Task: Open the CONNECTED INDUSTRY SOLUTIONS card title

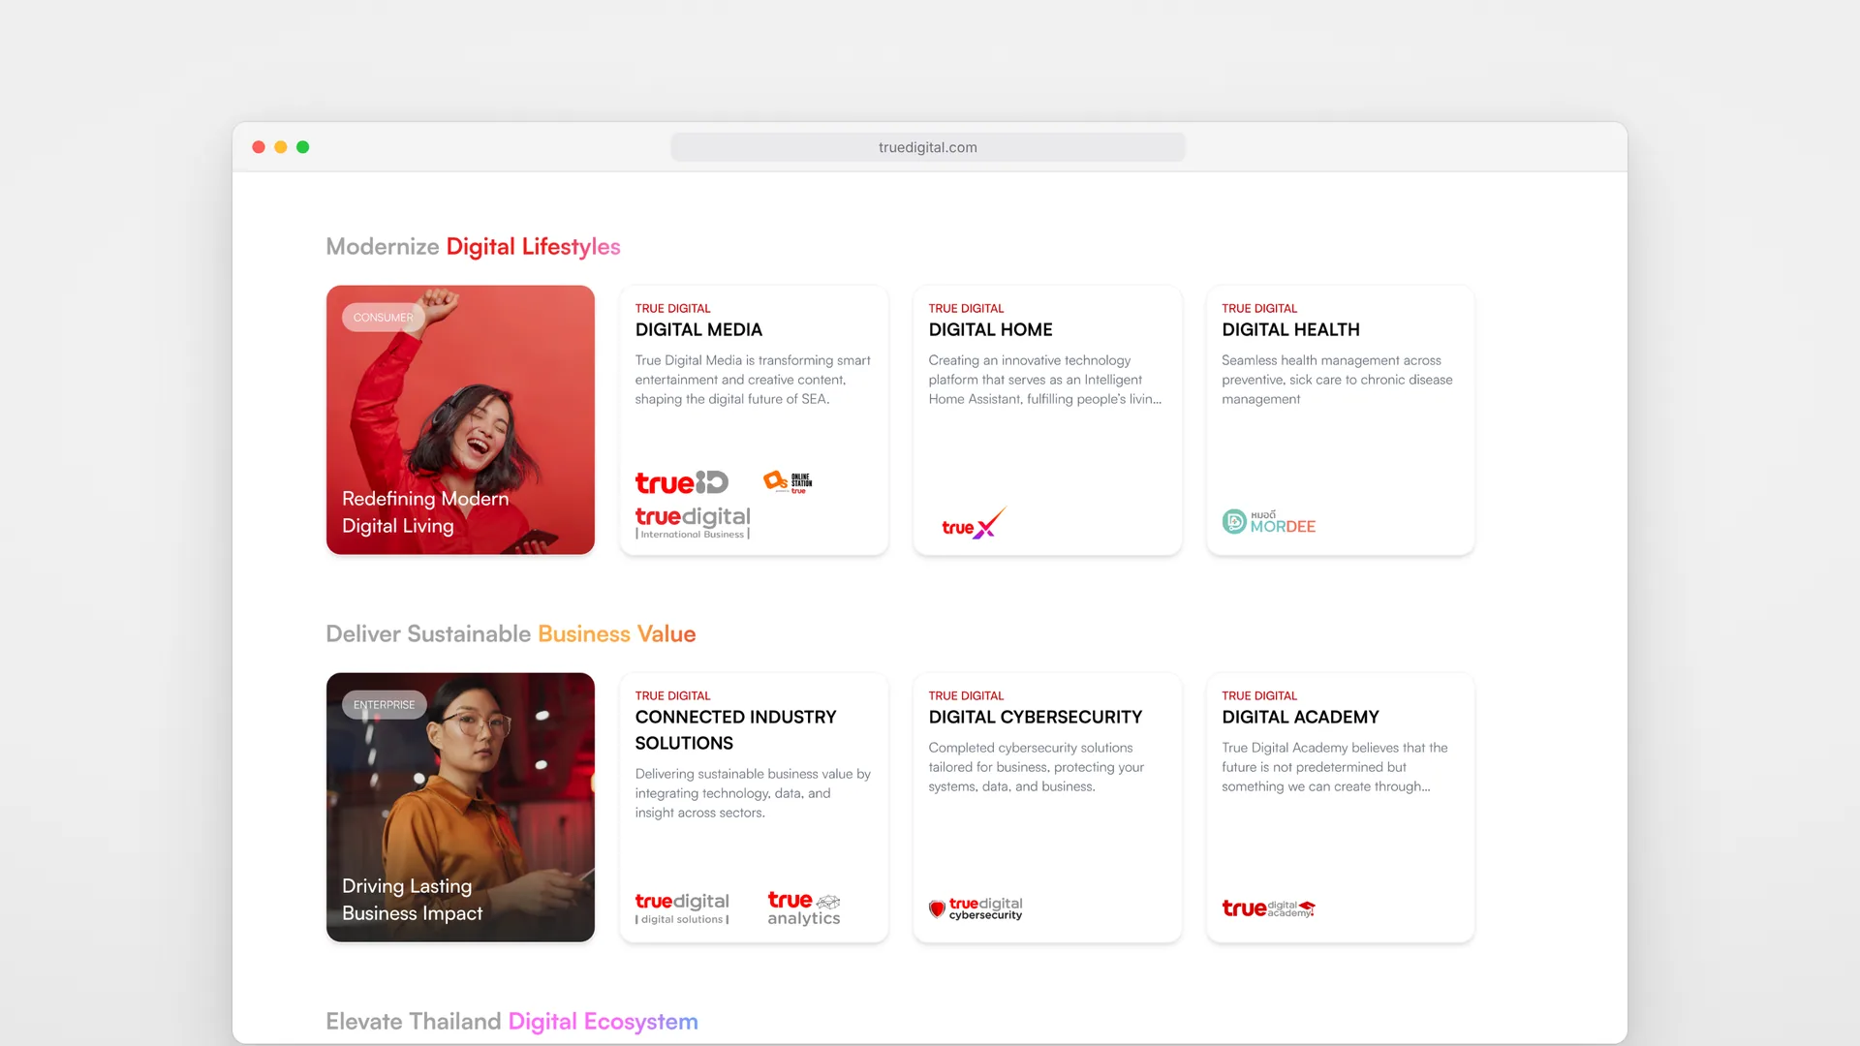Action: point(735,730)
